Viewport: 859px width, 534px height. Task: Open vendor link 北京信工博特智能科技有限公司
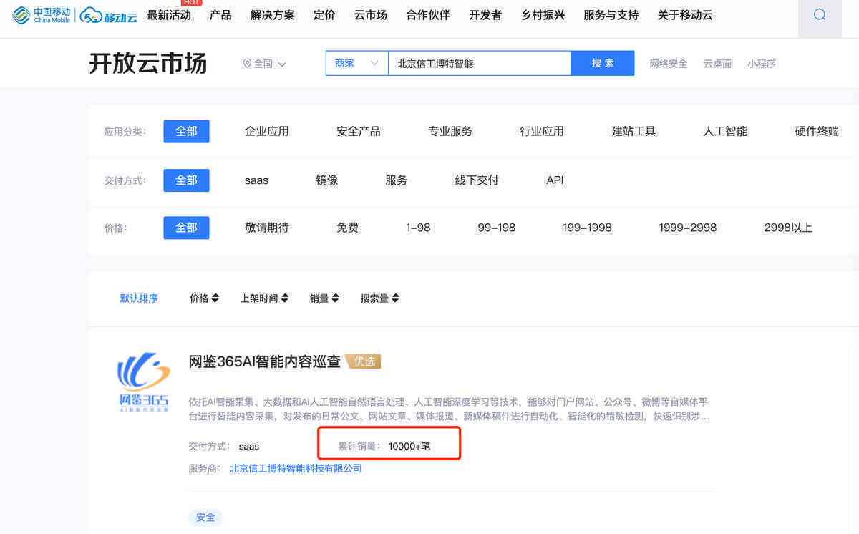[296, 469]
